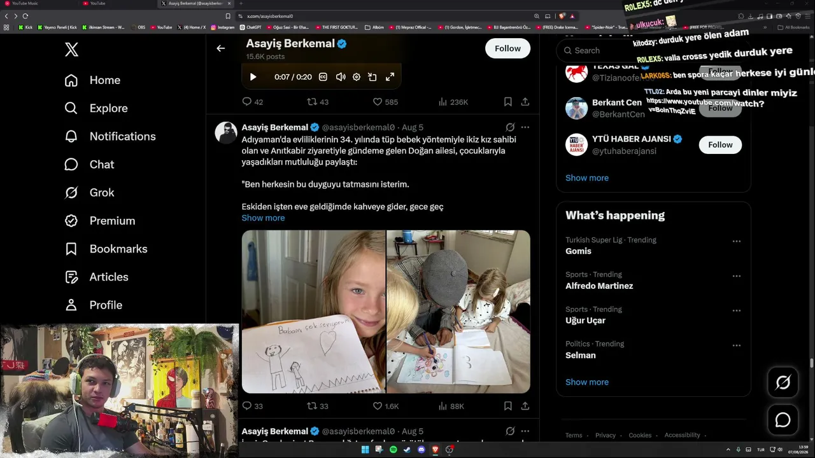Repost the post with 43 reposts
Image resolution: width=815 pixels, height=458 pixels.
pos(318,102)
